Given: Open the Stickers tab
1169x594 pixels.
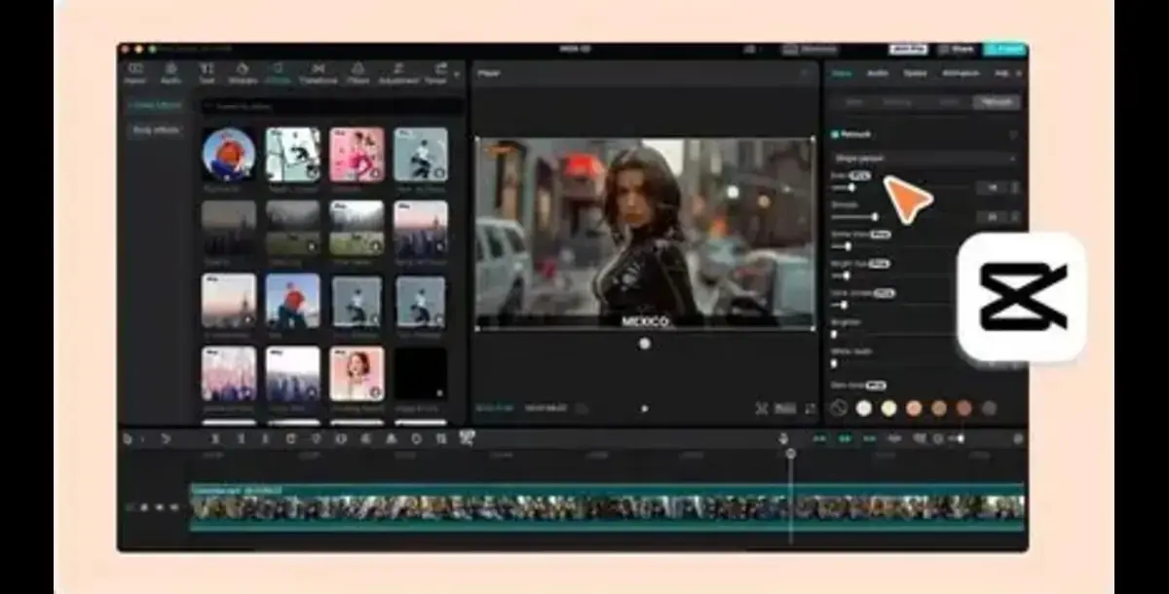Looking at the screenshot, I should point(243,74).
